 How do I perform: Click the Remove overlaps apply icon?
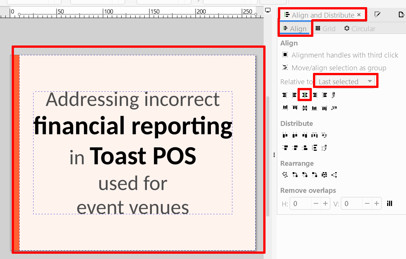point(390,204)
